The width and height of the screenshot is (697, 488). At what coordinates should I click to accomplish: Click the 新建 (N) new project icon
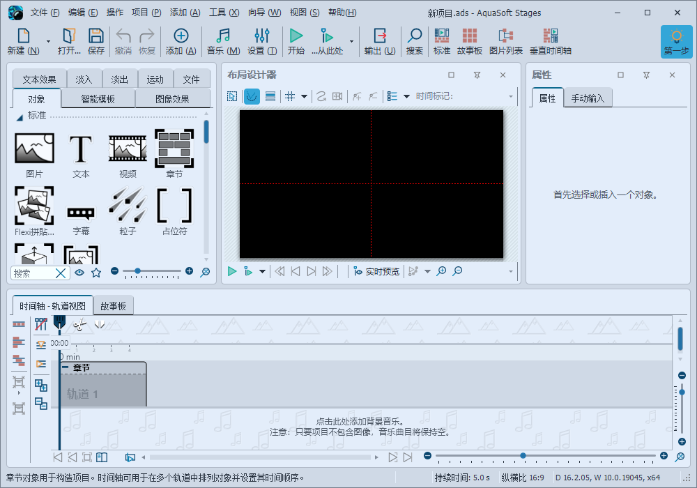pyautogui.click(x=23, y=41)
